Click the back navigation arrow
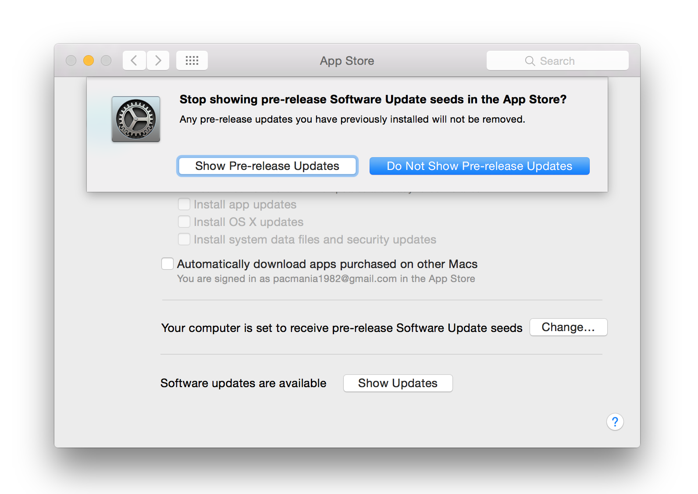Screen dimensions: 698x494 tap(134, 60)
